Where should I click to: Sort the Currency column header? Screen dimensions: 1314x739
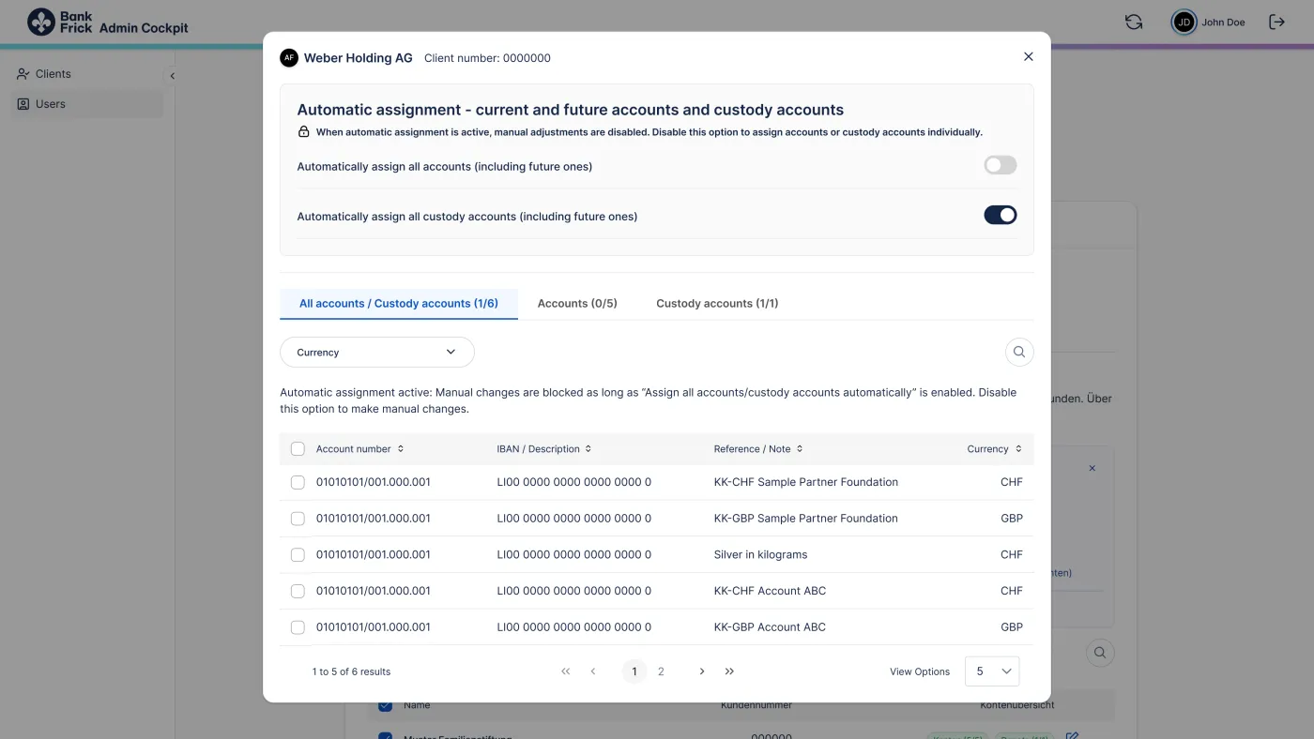coord(995,448)
